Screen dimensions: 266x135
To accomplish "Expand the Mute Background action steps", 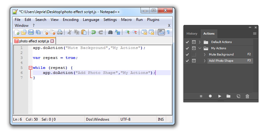I will (205, 55).
